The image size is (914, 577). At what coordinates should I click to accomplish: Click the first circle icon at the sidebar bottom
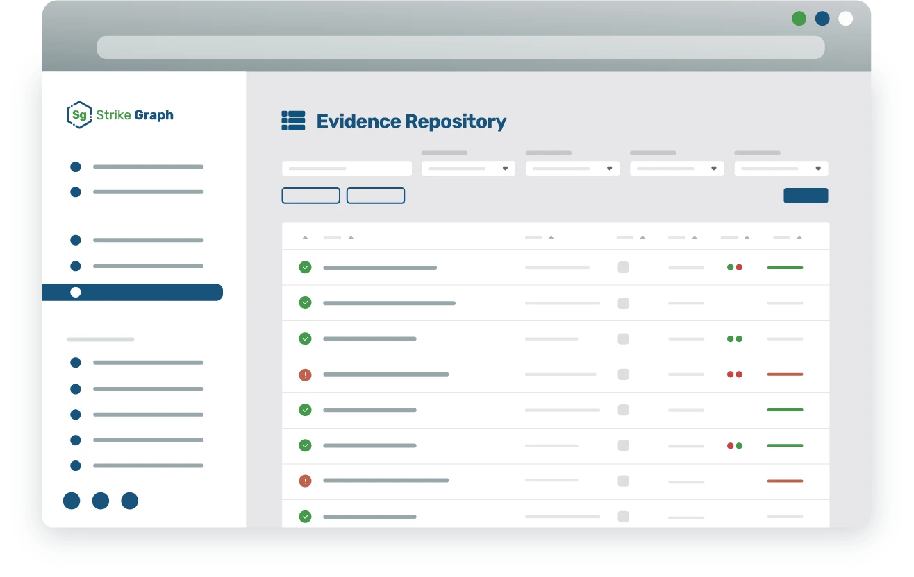click(x=72, y=501)
